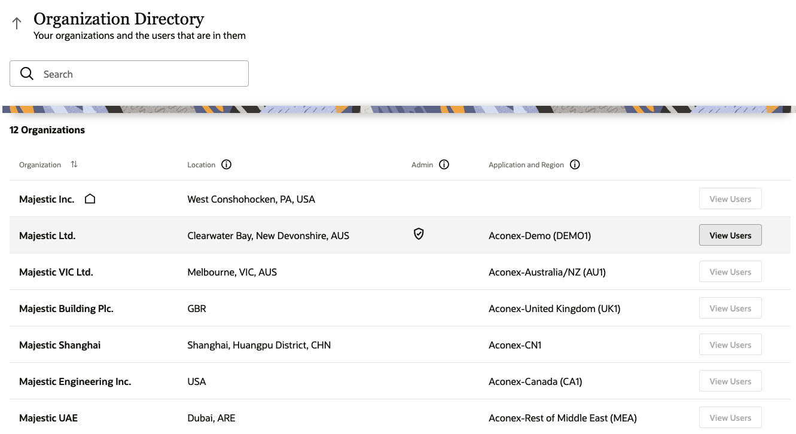Sort by Organization column using sort arrows

[x=74, y=164]
